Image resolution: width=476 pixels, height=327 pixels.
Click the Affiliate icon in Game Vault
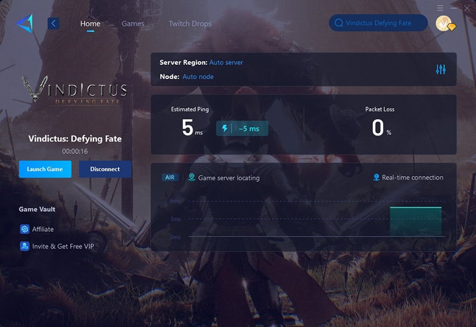pos(24,229)
